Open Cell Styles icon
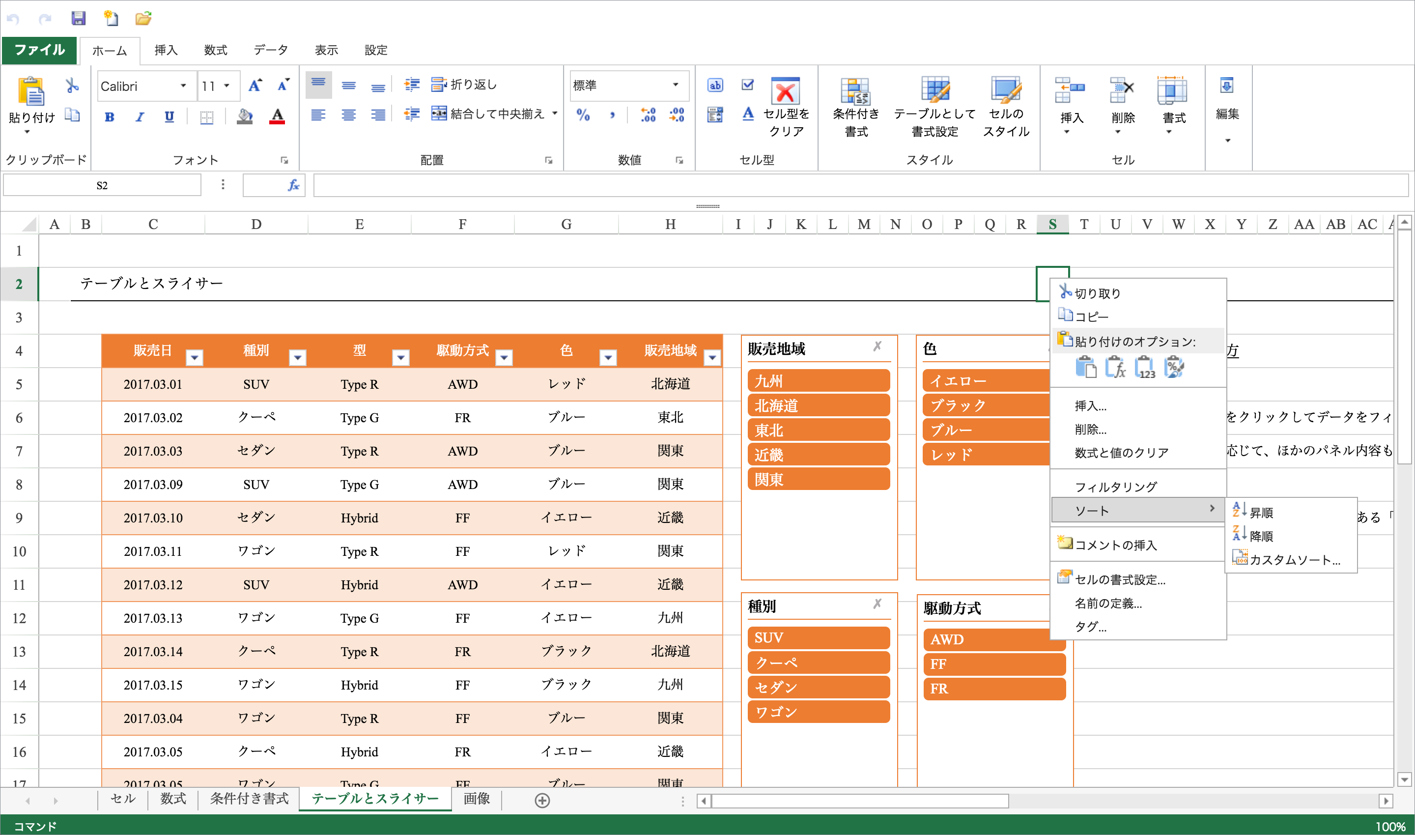1415x835 pixels. (x=1006, y=90)
